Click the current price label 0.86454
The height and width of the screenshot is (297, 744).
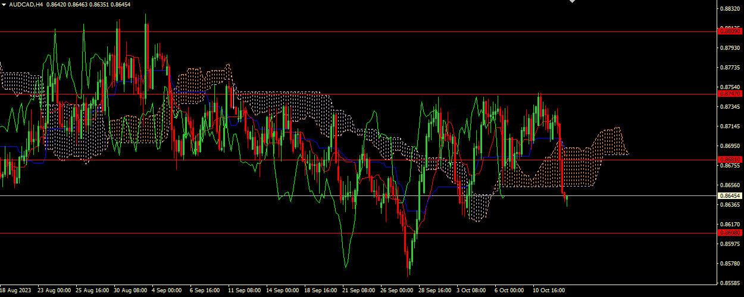click(730, 195)
